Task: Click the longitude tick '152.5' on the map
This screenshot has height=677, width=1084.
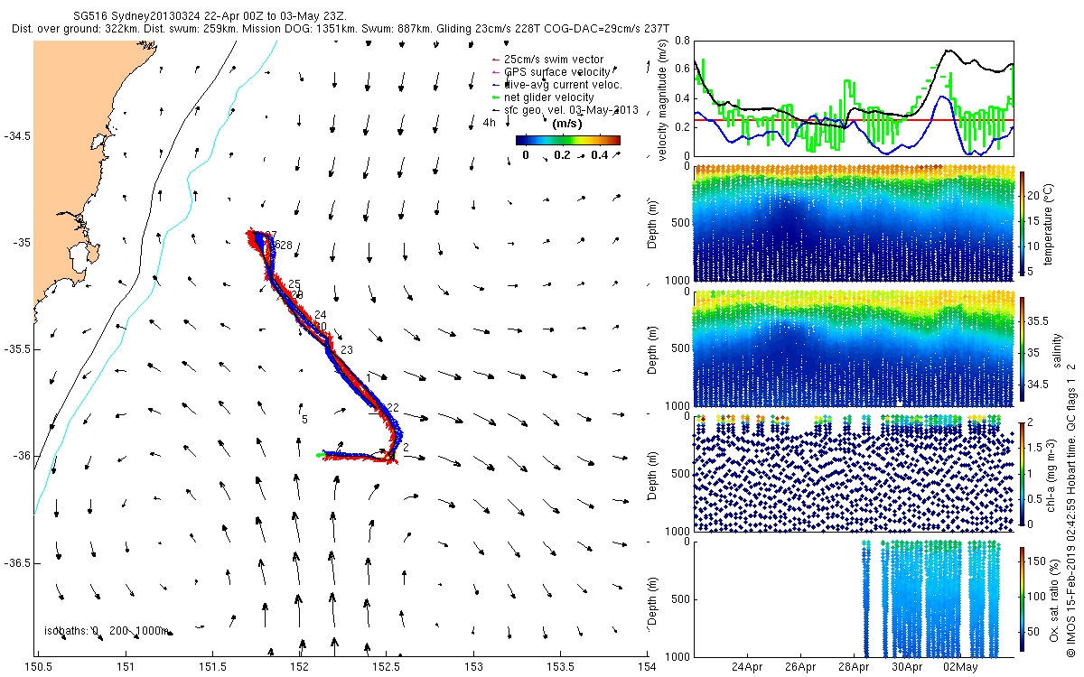Action: pos(386,666)
